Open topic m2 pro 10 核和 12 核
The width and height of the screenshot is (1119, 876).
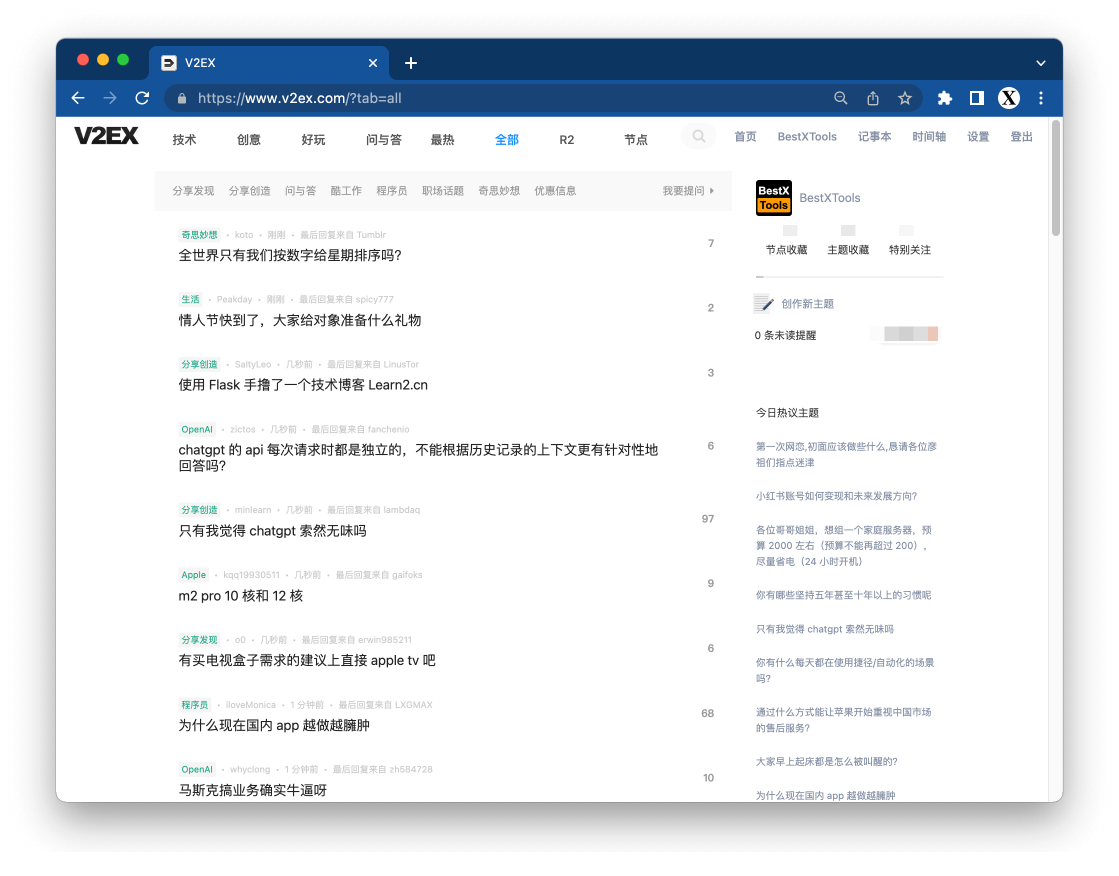240,595
